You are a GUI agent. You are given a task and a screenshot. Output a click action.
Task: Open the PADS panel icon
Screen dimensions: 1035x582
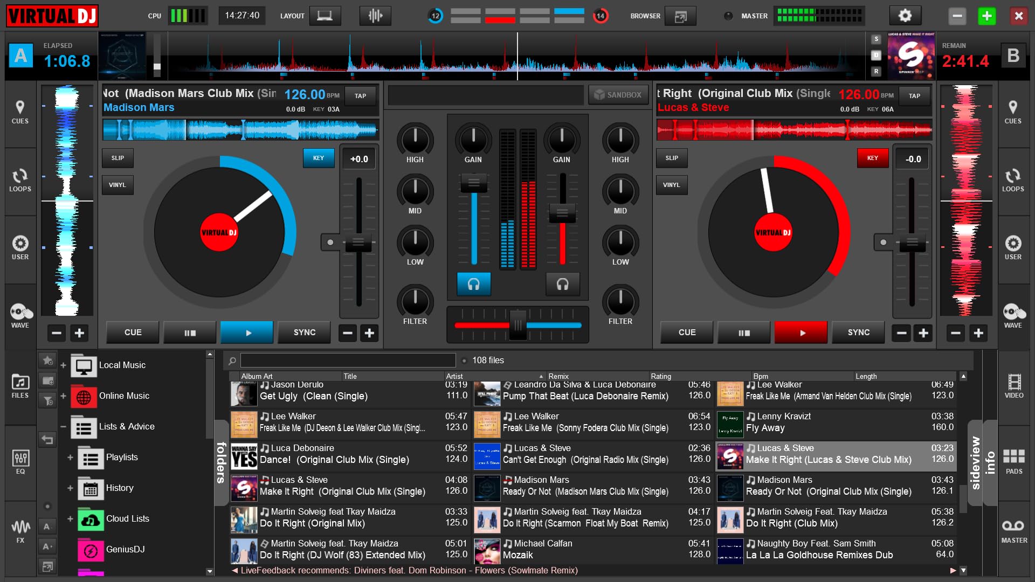1014,462
